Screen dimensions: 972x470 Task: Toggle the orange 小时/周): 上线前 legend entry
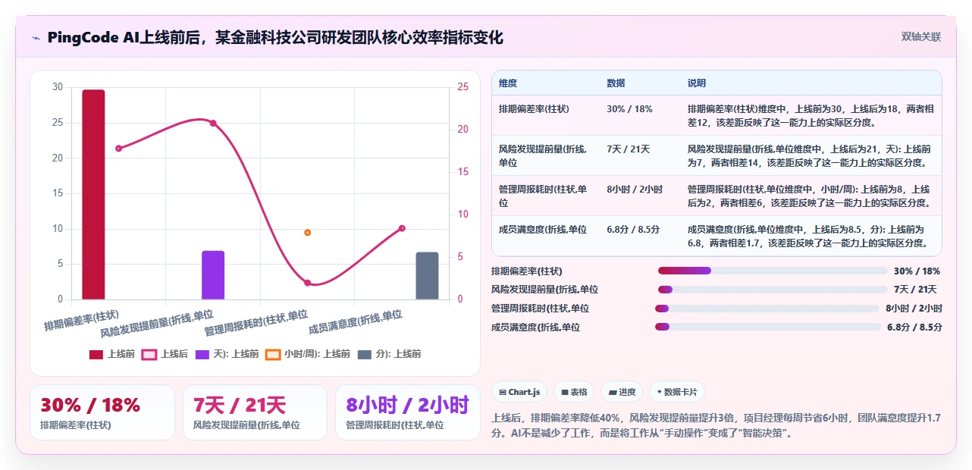pyautogui.click(x=308, y=354)
